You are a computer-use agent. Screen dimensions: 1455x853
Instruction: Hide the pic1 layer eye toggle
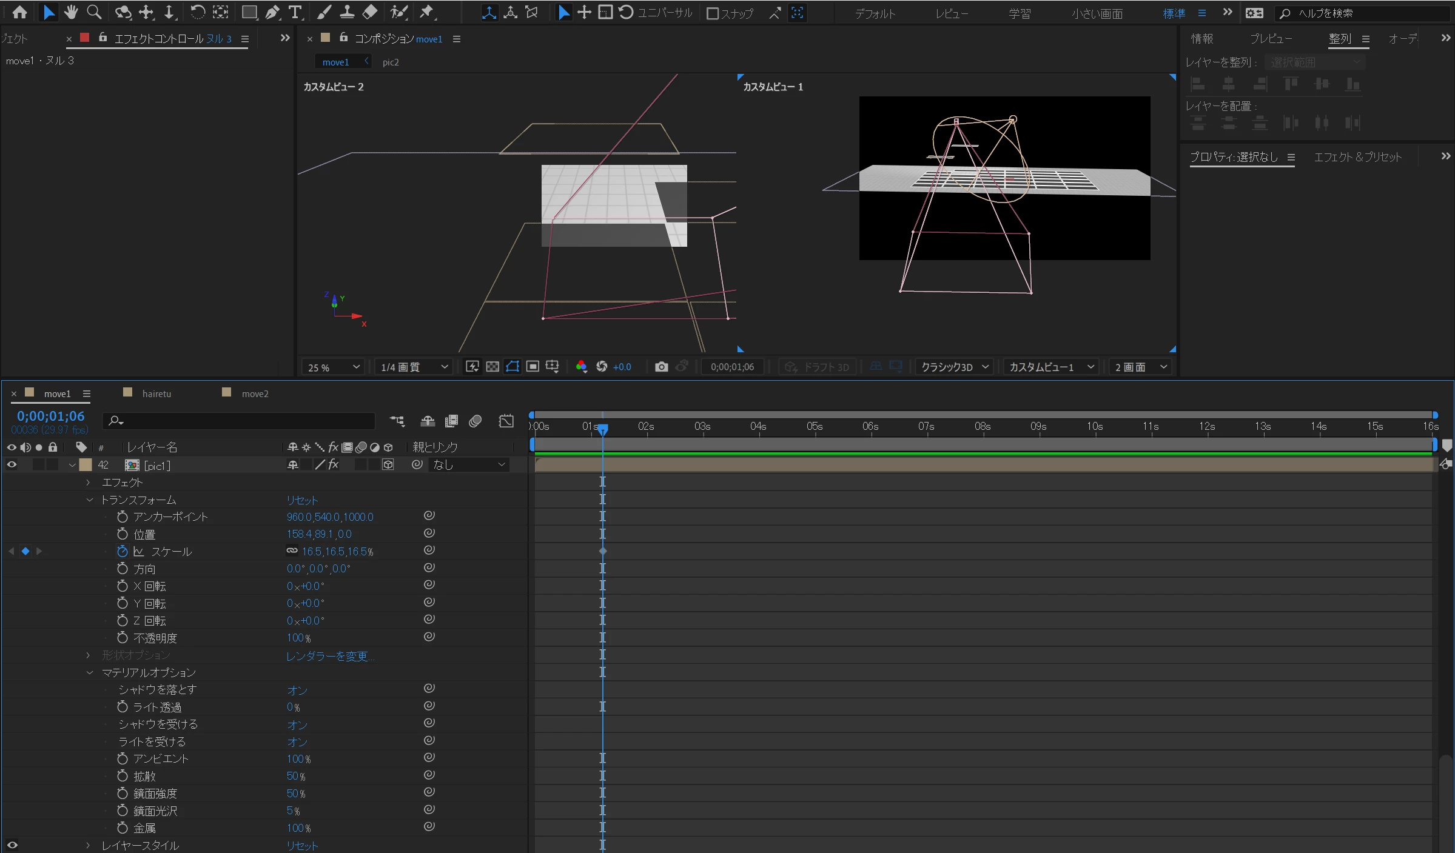click(12, 465)
